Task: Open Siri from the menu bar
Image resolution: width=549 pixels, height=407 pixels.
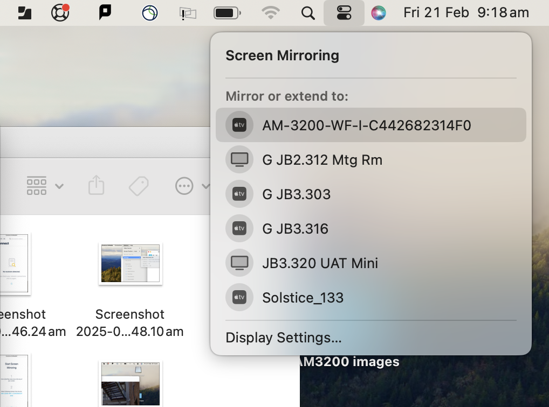Action: click(x=379, y=12)
